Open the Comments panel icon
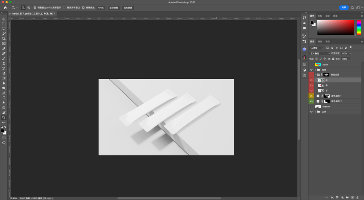The image size is (364, 200). click(x=304, y=28)
